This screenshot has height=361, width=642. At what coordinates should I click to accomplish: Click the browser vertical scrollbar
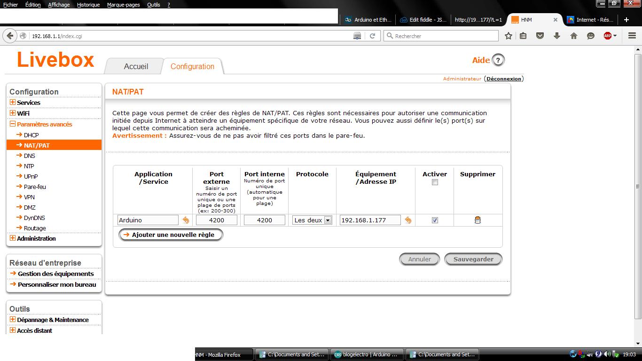click(x=638, y=187)
